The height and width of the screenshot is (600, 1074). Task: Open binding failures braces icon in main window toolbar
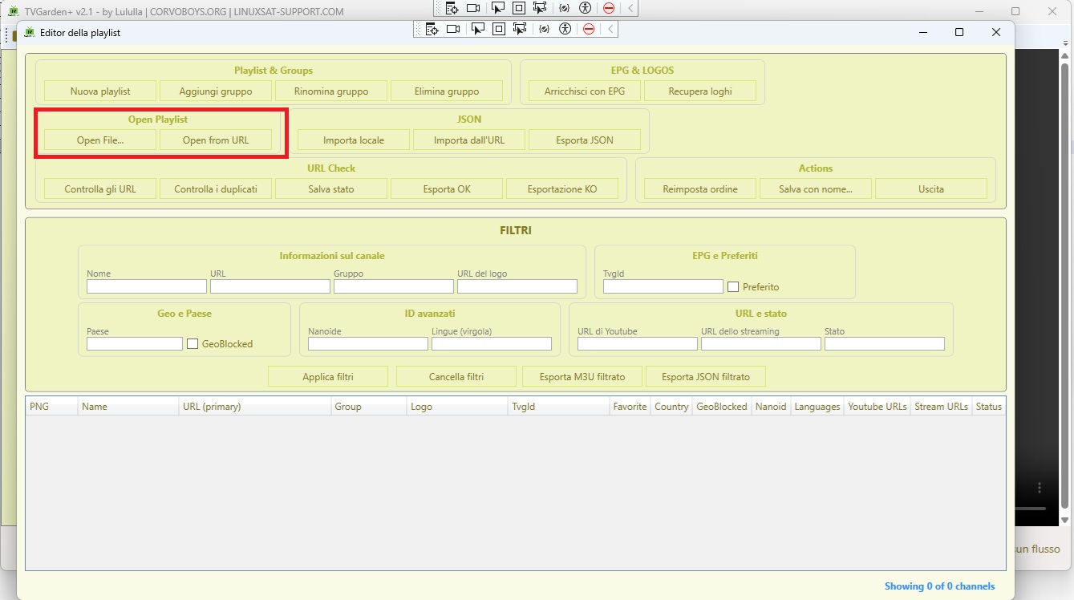tap(565, 8)
